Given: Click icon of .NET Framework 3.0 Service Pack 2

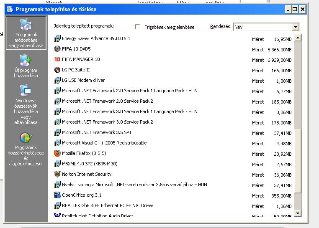Looking at the screenshot, I should (x=57, y=122).
